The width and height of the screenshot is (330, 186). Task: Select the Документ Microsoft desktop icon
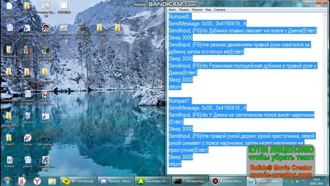[27, 98]
